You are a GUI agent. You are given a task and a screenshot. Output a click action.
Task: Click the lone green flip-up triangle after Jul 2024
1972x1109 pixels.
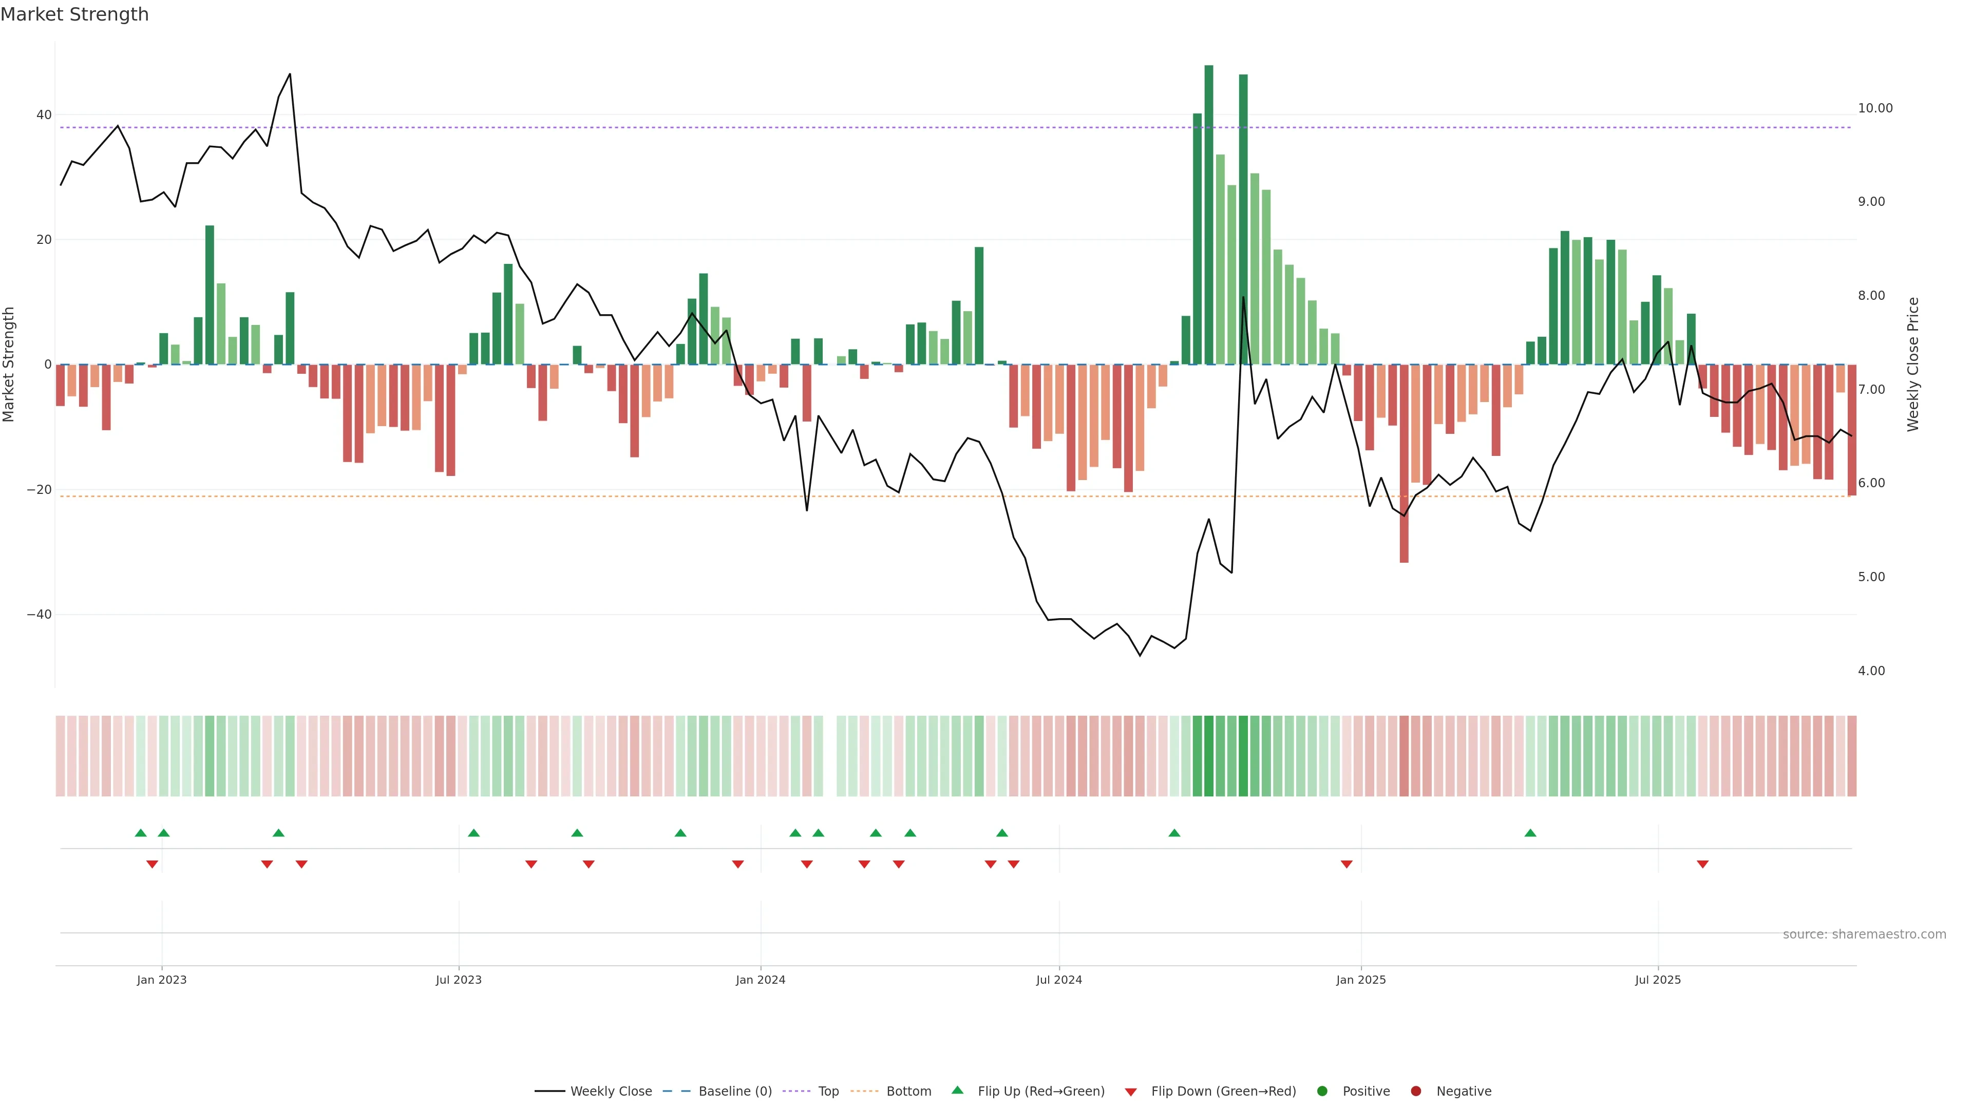(1174, 833)
